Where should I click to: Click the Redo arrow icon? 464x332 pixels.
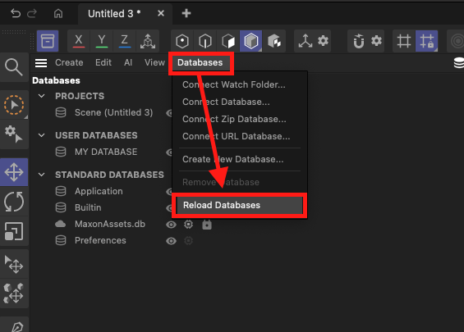tap(32, 13)
